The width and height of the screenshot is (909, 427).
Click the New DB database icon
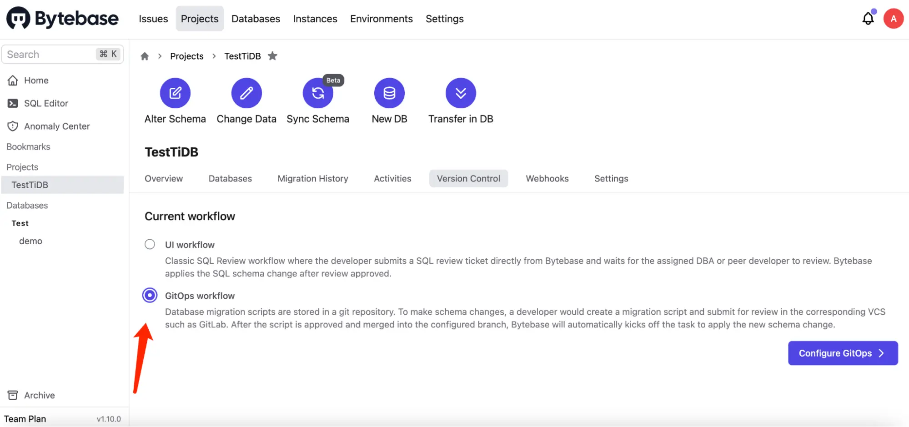click(389, 93)
